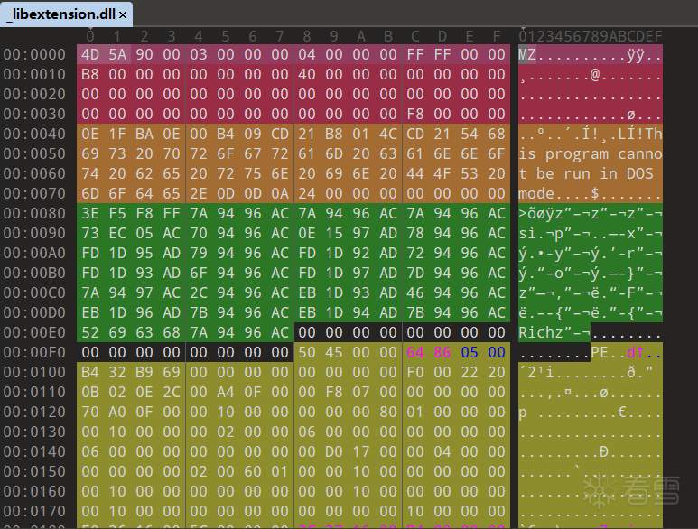The width and height of the screenshot is (698, 529).
Task: Click the MZ characters in ASCII pane
Action: coord(527,54)
